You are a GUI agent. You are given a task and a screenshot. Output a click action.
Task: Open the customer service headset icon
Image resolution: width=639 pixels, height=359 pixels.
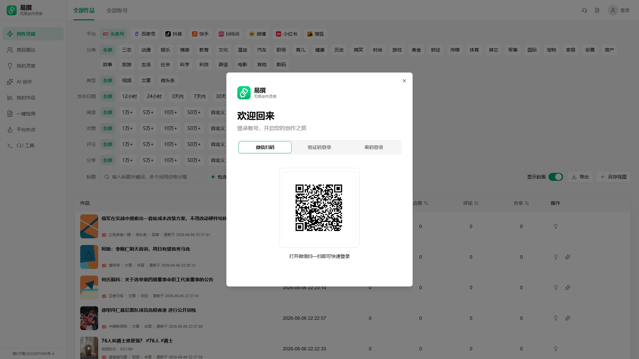click(584, 10)
